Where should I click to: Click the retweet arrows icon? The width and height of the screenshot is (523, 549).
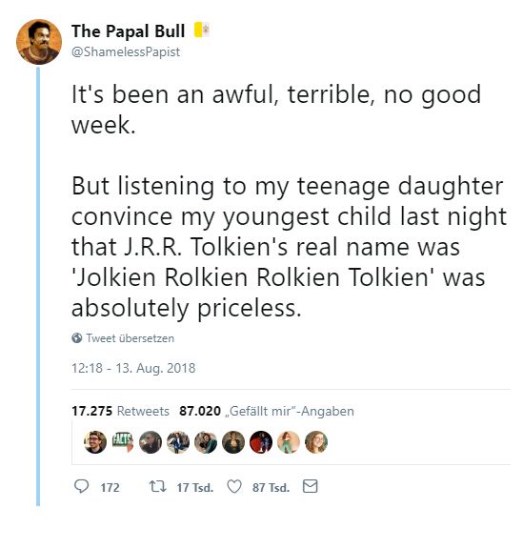pyautogui.click(x=157, y=486)
